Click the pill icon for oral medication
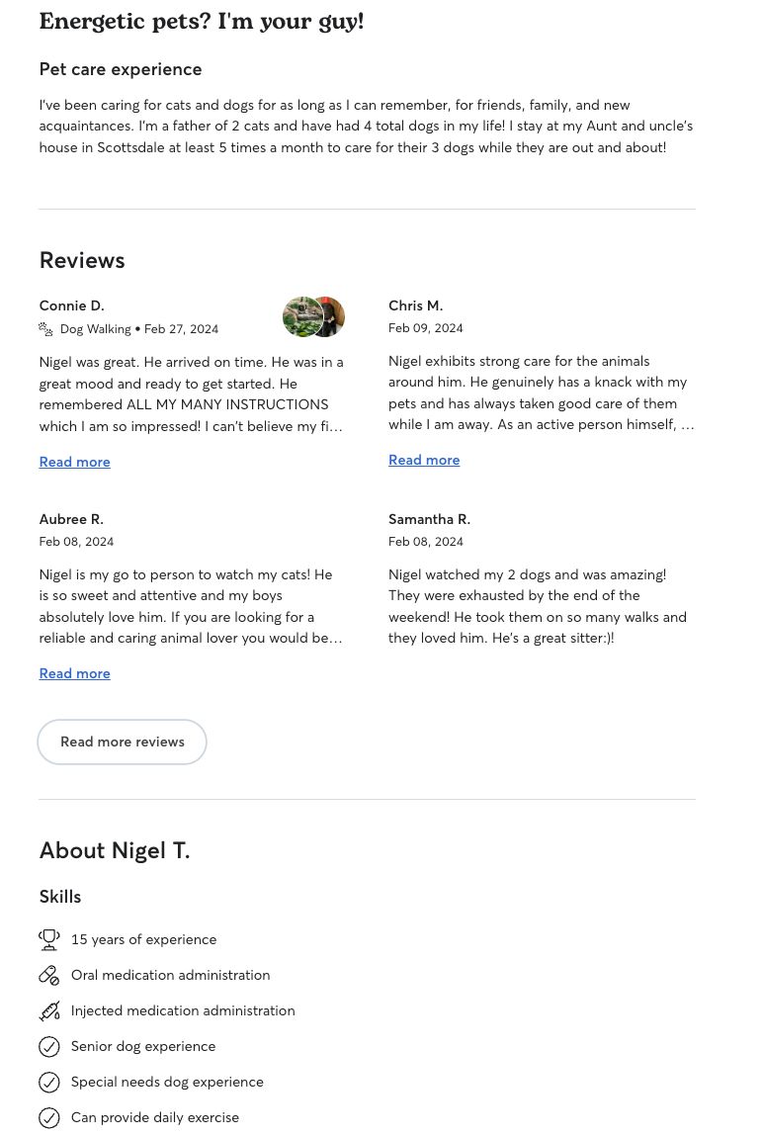Image resolution: width=762 pixels, height=1137 pixels. click(x=48, y=975)
